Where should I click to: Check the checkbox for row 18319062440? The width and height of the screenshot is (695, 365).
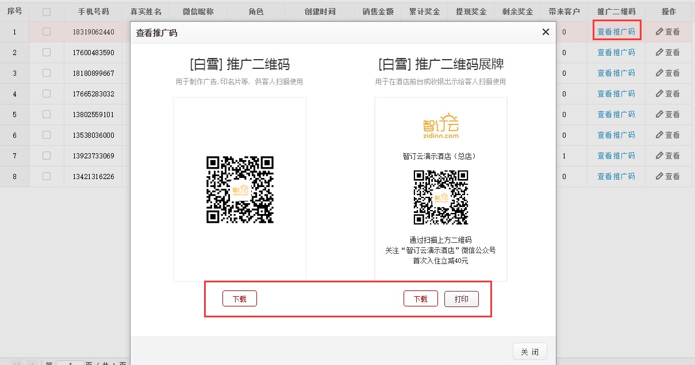tap(47, 32)
